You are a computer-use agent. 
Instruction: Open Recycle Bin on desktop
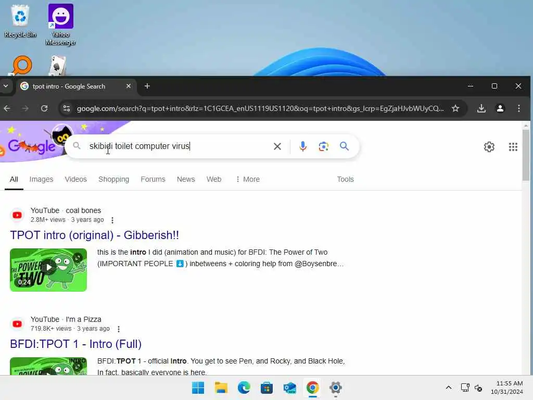[x=20, y=21]
